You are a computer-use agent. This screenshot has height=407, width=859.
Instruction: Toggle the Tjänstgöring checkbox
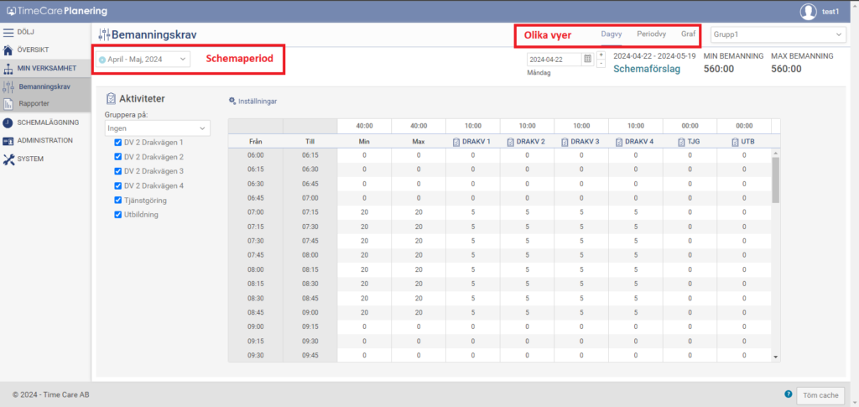(117, 200)
